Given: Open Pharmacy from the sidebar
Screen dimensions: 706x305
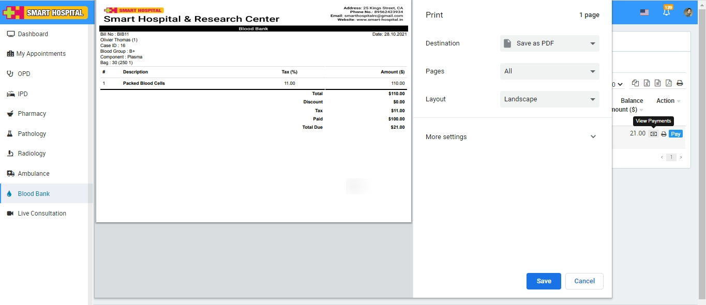Looking at the screenshot, I should [32, 114].
